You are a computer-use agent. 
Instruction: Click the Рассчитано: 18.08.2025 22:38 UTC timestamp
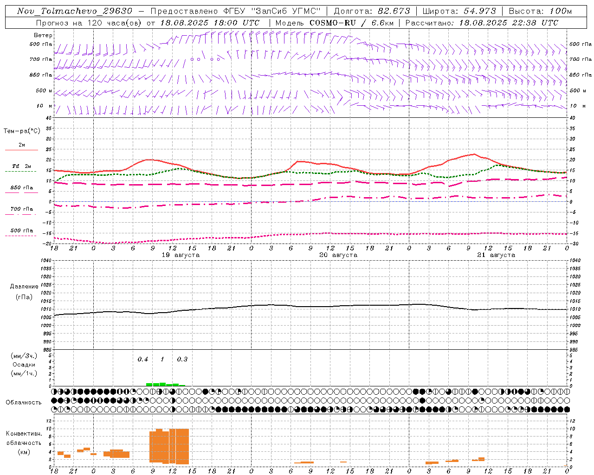coord(481,23)
